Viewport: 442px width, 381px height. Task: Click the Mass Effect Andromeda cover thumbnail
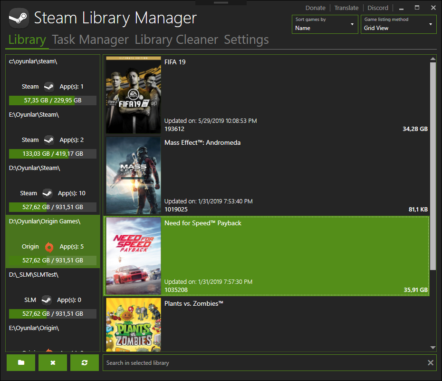point(134,175)
